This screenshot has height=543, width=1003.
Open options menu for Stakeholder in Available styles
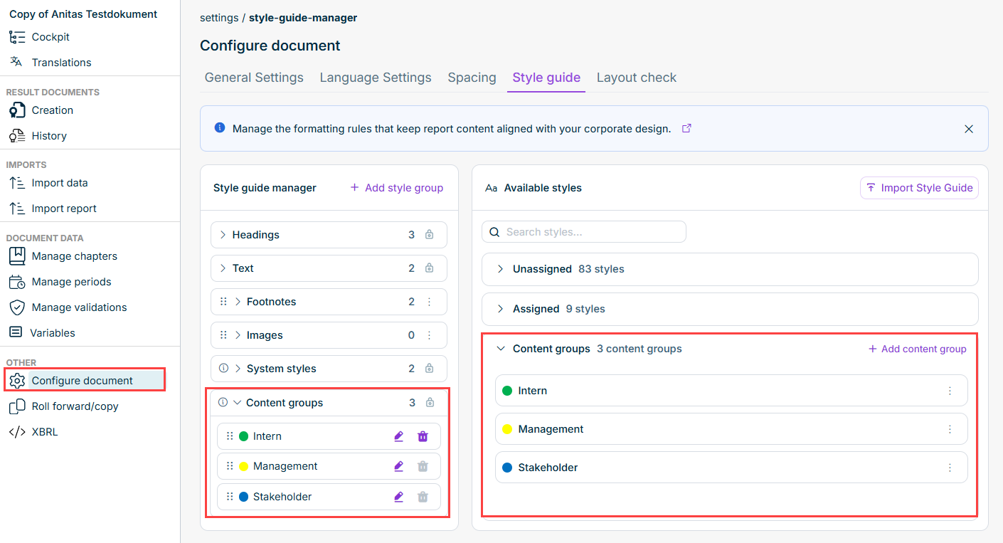(x=950, y=468)
